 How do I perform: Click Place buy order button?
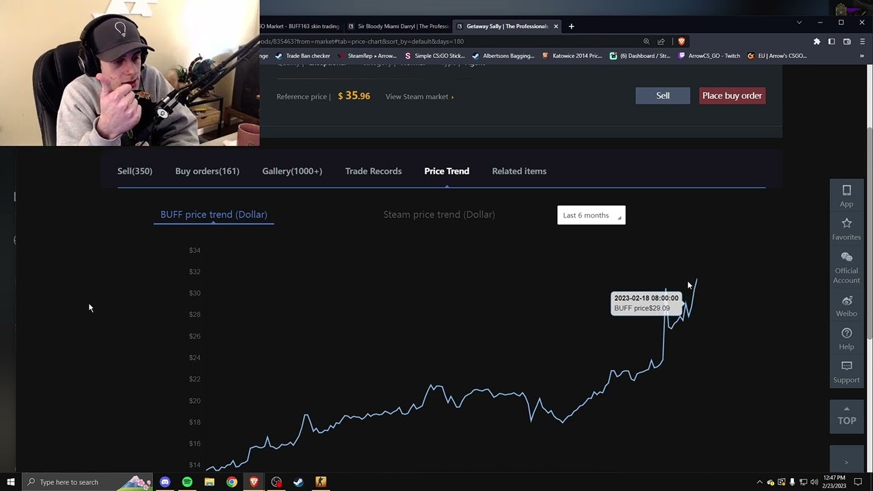click(732, 95)
